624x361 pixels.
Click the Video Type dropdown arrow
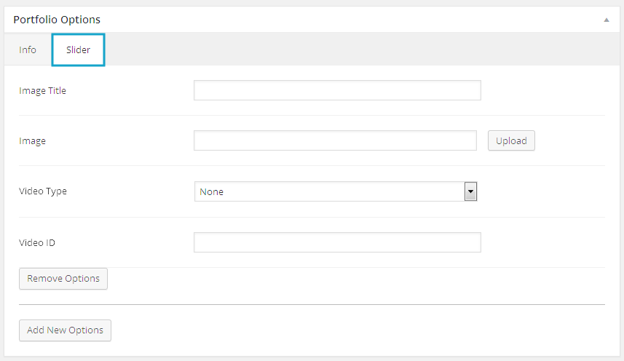[470, 191]
